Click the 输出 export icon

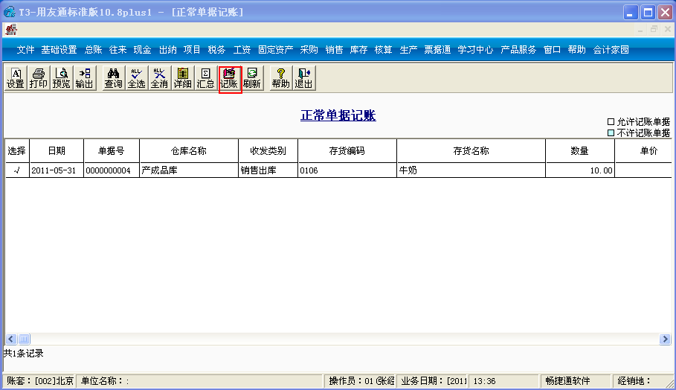click(x=84, y=78)
